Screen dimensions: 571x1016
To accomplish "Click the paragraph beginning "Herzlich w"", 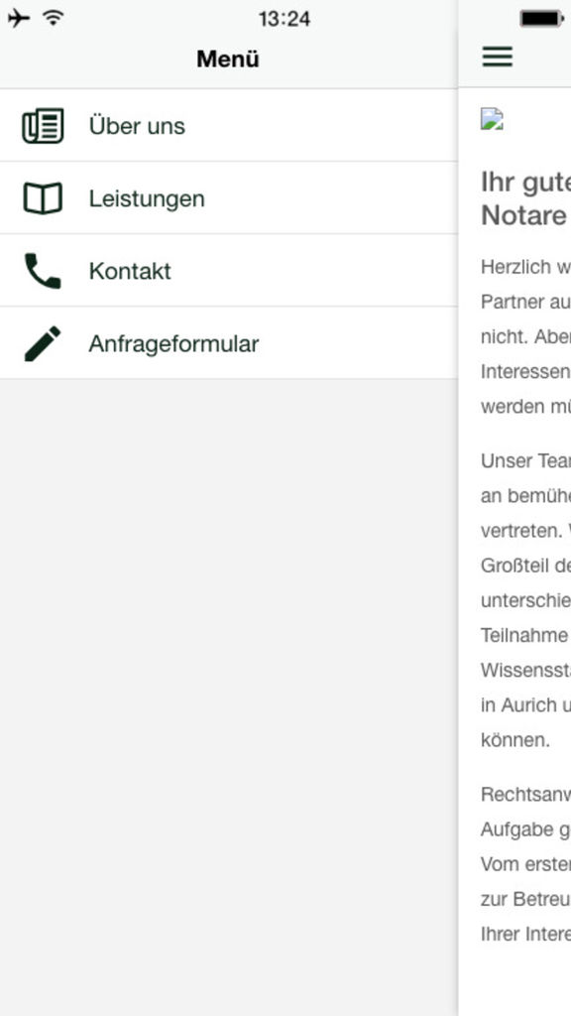I will [525, 337].
